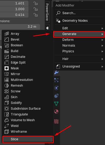Expand the Deform modifier submenu
This screenshot has width=105, height=145.
[x=79, y=40]
